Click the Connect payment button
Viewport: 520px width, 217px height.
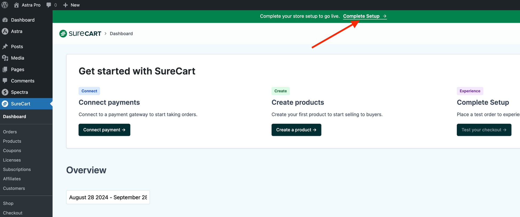[104, 130]
